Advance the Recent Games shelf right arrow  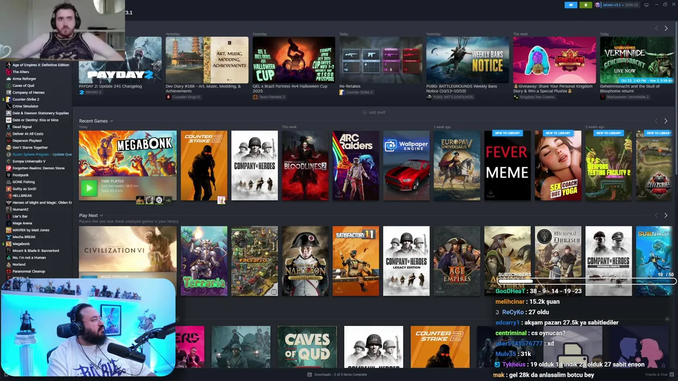(x=666, y=121)
